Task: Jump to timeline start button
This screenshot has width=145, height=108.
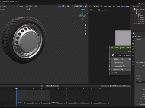Action: click(47, 86)
